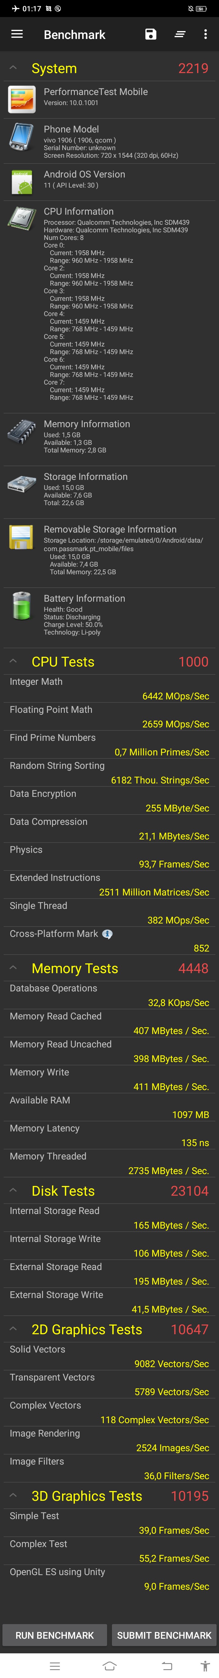
Task: Collapse the 2D Graphics Tests chevron
Action: 13,1329
